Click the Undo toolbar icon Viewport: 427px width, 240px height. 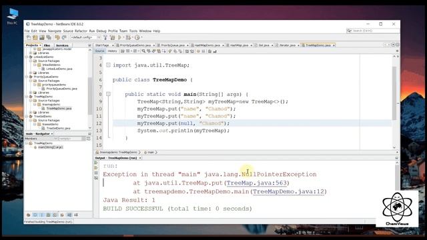57,37
